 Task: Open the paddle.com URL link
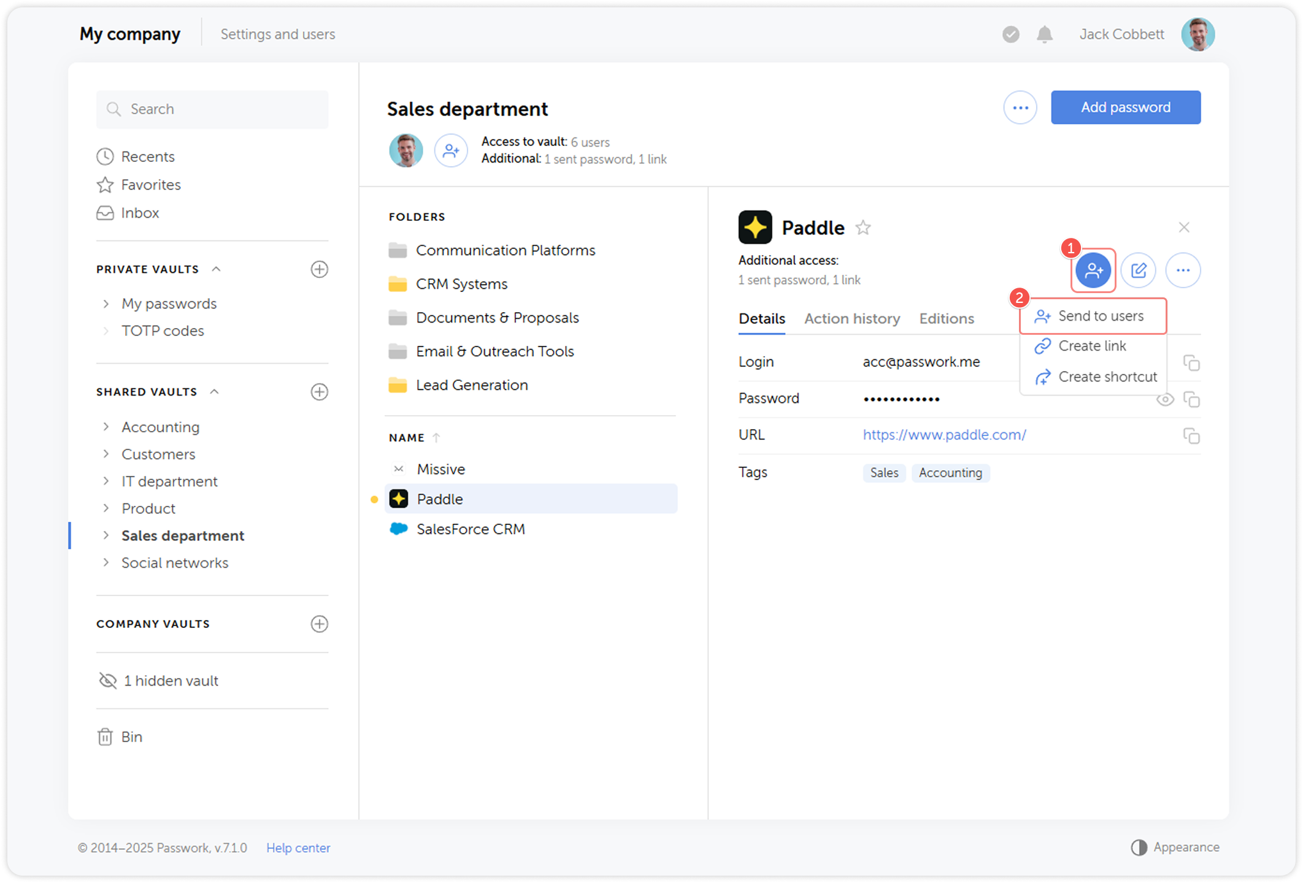pyautogui.click(x=944, y=435)
